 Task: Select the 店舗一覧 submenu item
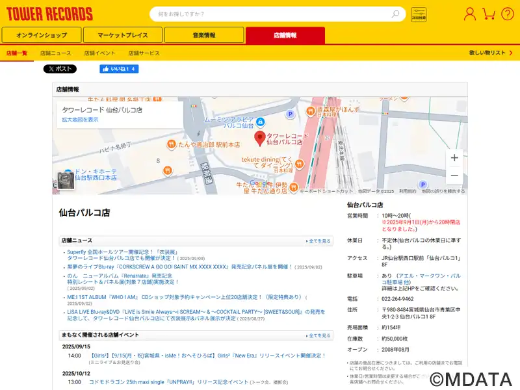click(17, 53)
